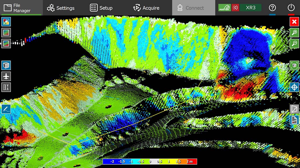Screen dimensions: 300x168
Task: Zoom in using the magnifier plus icon
Action: pyautogui.click(x=294, y=32)
